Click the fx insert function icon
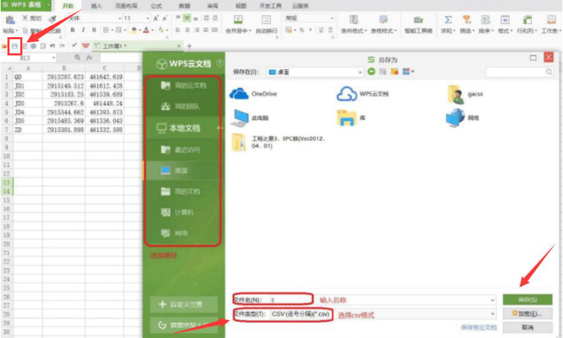 coord(89,57)
